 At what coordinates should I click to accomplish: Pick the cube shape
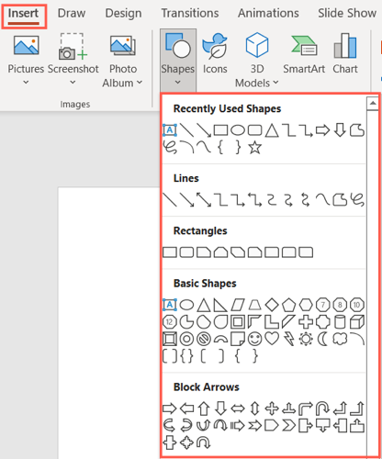(x=357, y=322)
